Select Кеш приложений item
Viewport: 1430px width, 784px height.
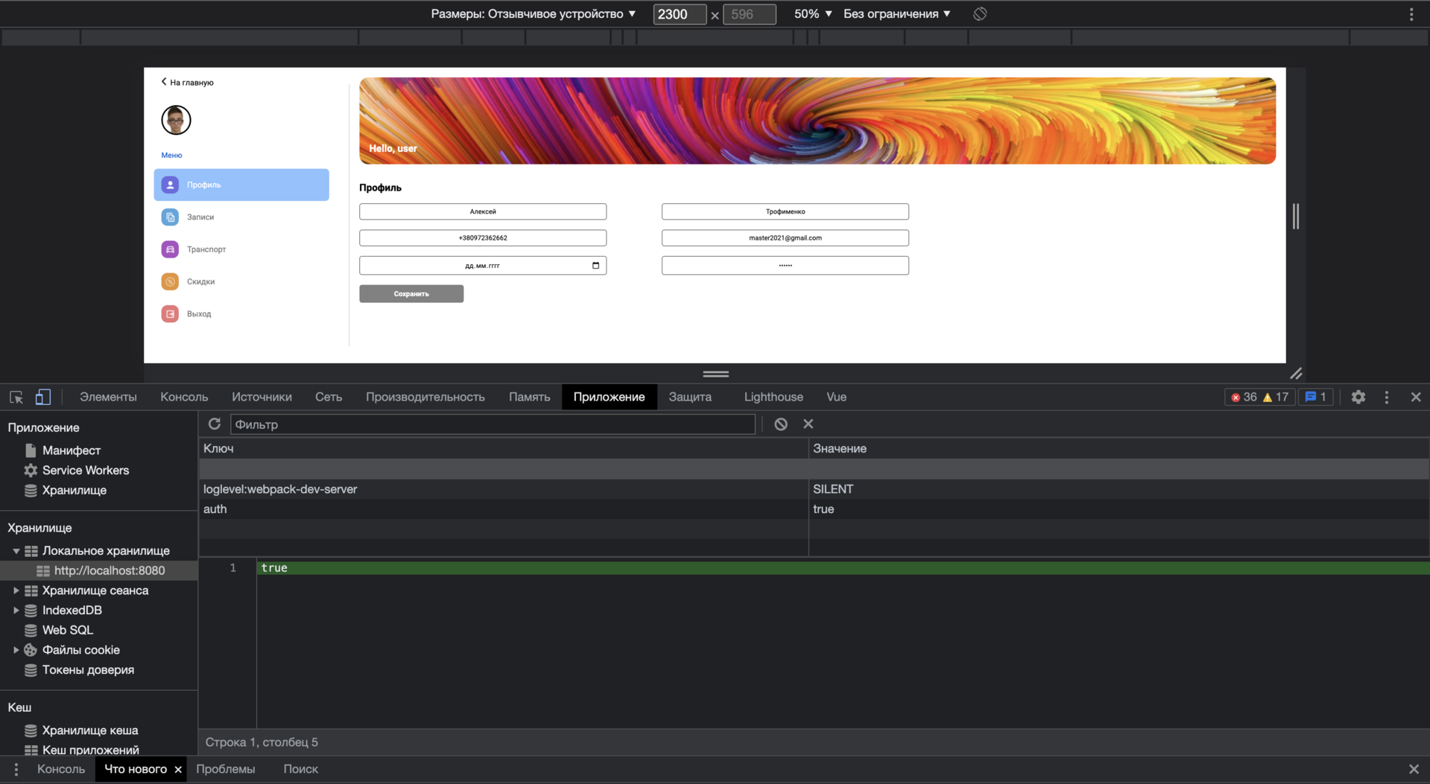point(90,750)
